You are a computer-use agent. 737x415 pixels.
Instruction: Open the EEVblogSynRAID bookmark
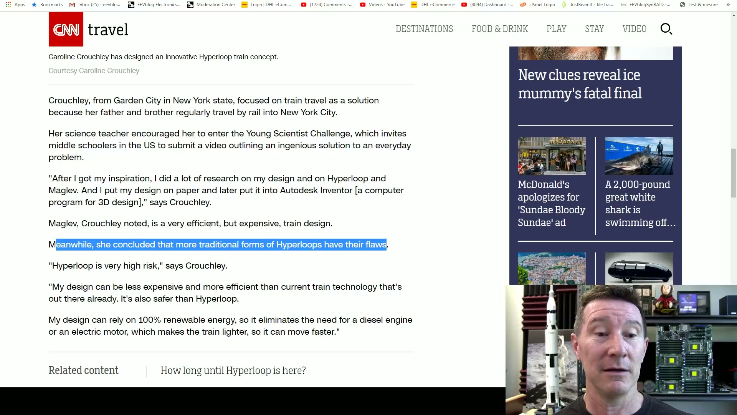[646, 5]
